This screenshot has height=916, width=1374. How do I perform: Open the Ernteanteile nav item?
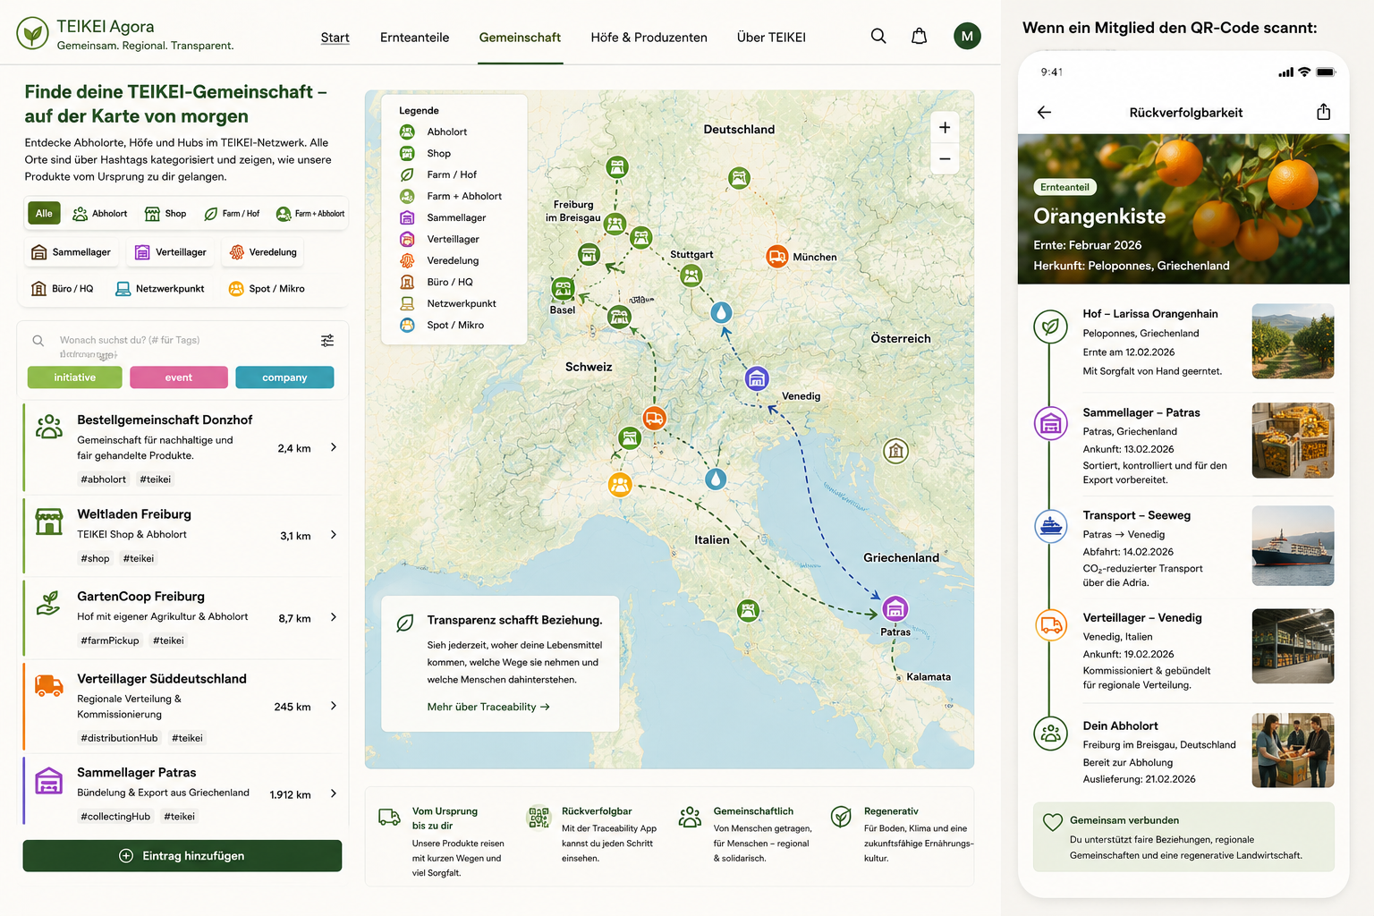tap(414, 38)
